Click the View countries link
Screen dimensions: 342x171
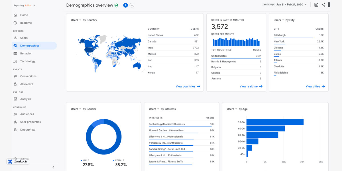[188, 86]
